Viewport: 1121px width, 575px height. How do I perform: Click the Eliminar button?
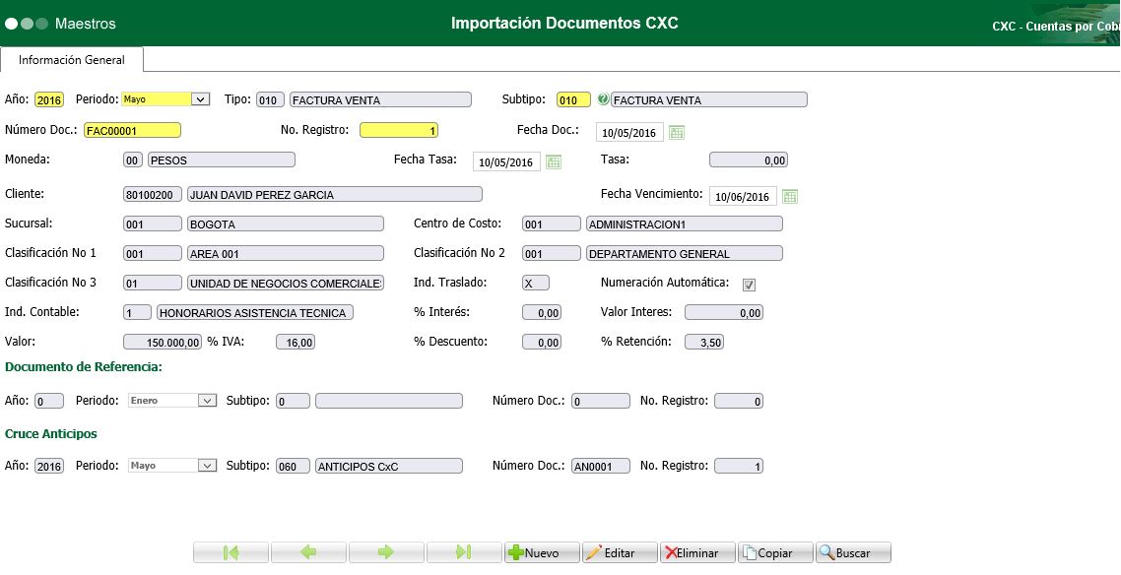[x=697, y=552]
